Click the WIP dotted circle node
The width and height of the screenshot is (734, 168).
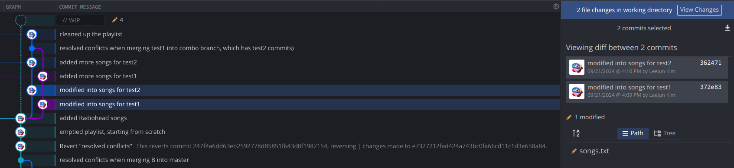click(21, 20)
